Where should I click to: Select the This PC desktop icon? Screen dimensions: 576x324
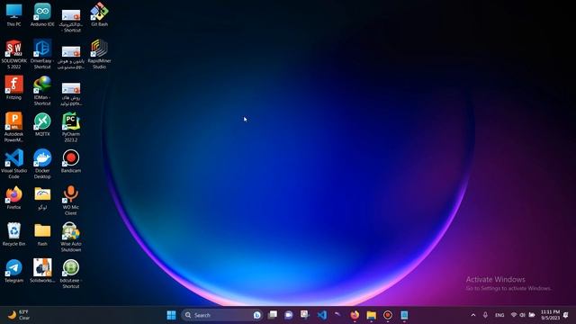click(14, 14)
